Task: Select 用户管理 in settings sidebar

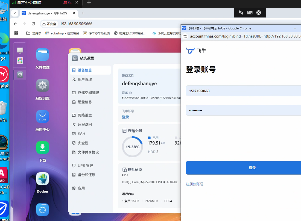Action: (90, 79)
